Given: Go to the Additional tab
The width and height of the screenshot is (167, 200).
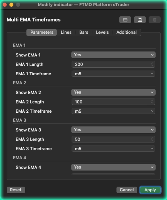Looking at the screenshot, I should (x=127, y=32).
